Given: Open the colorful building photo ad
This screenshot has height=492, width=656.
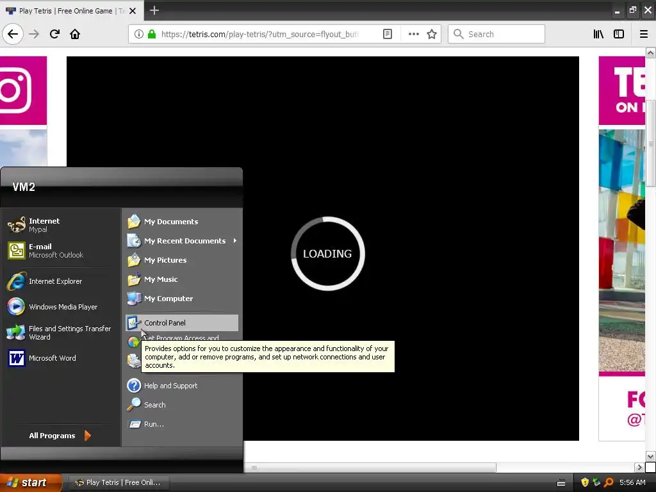Looking at the screenshot, I should pyautogui.click(x=621, y=250).
